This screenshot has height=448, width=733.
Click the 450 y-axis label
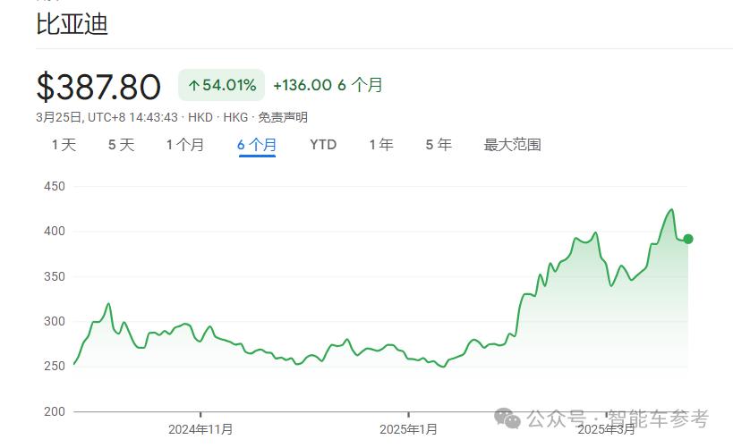pyautogui.click(x=55, y=186)
